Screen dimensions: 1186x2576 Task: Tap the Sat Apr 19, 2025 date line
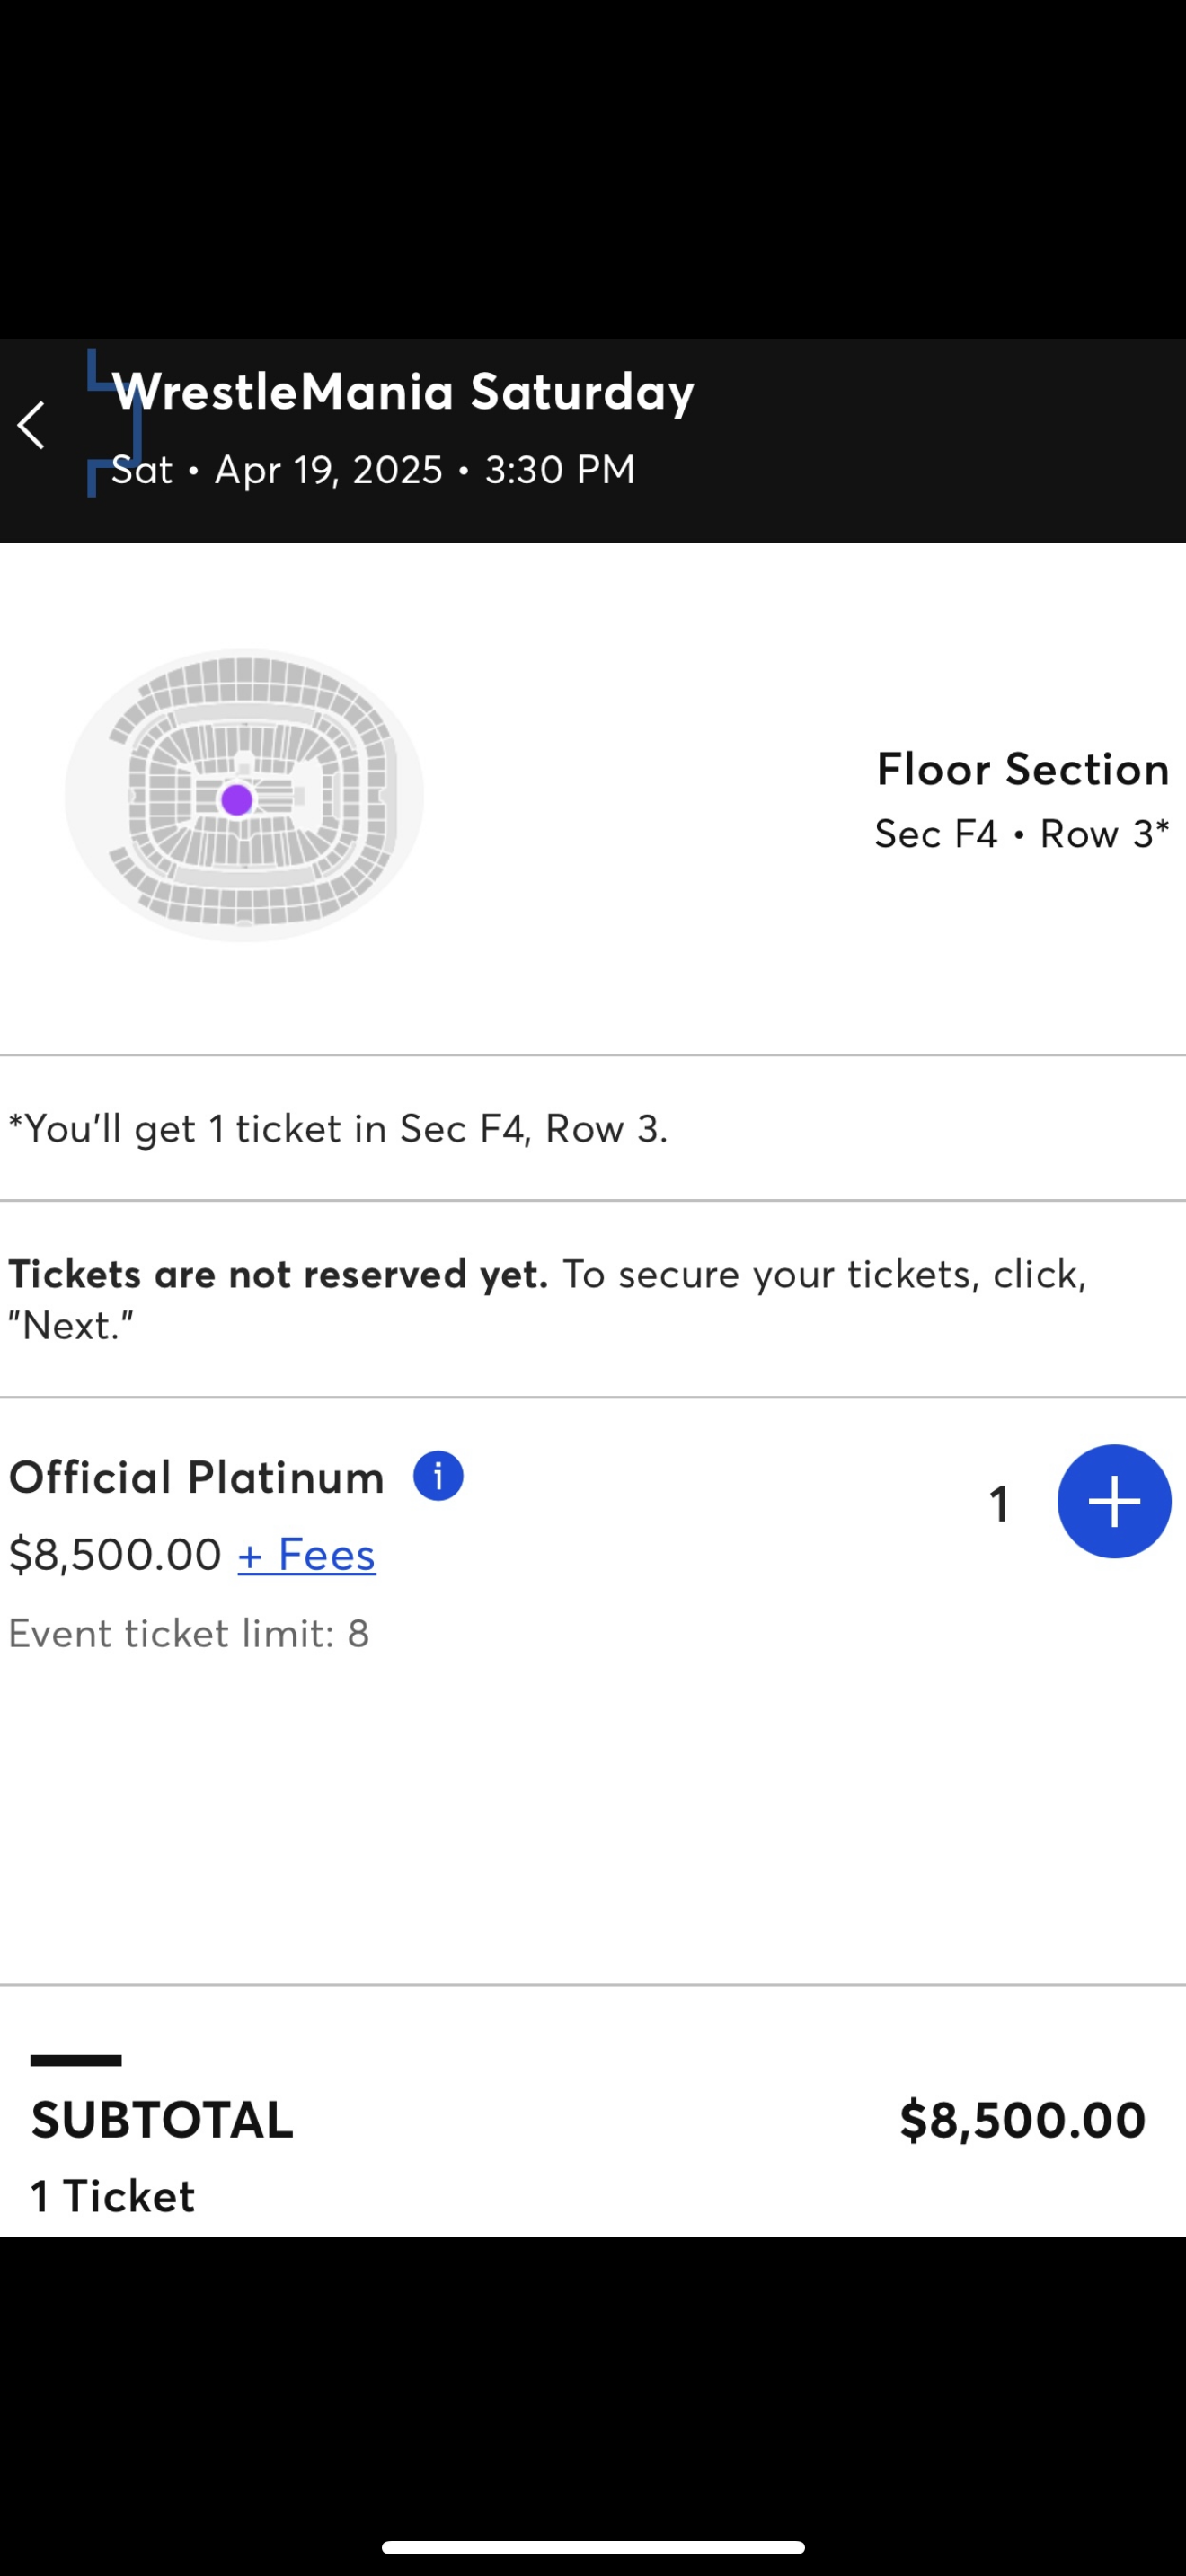pyautogui.click(x=373, y=469)
